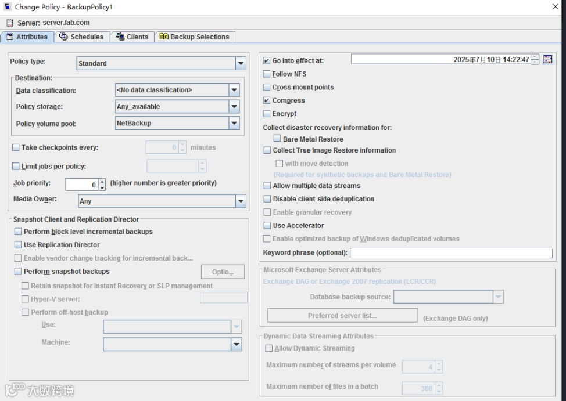This screenshot has width=566, height=401.
Task: Click the server icon beside server.lab.com
Action: [10, 23]
